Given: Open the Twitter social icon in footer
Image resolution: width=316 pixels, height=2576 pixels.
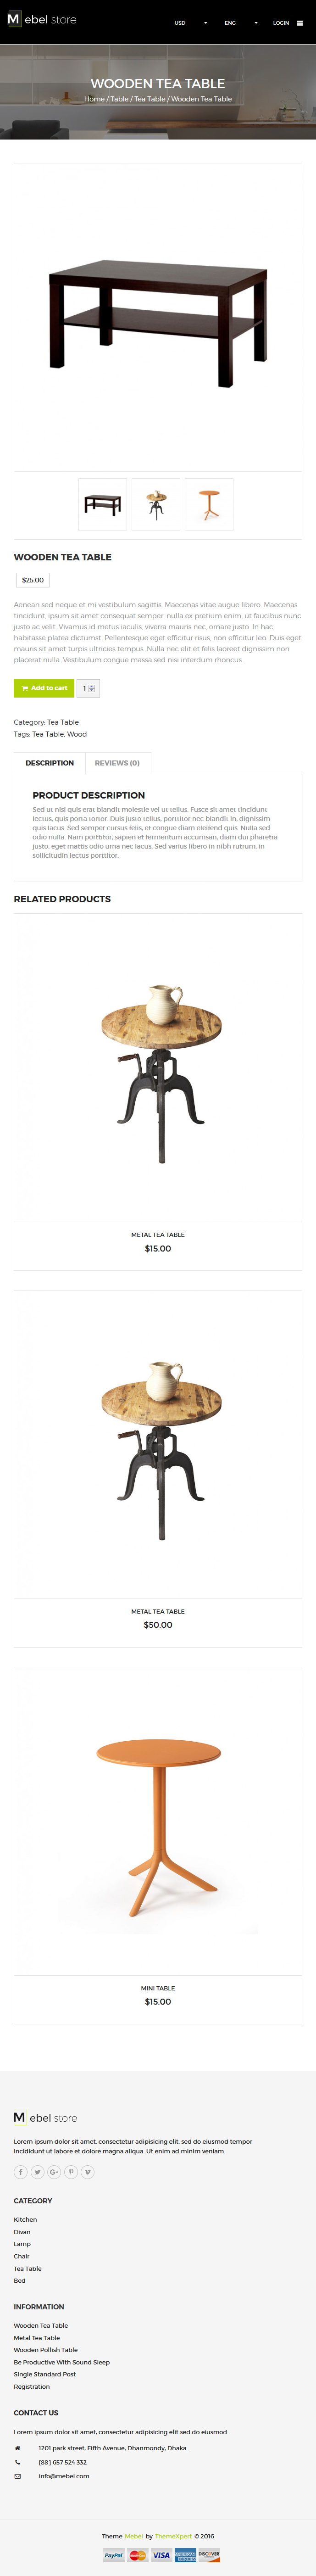Looking at the screenshot, I should tap(38, 2171).
